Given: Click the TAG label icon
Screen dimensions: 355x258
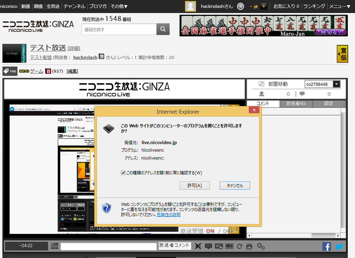Looking at the screenshot, I should 10,71.
